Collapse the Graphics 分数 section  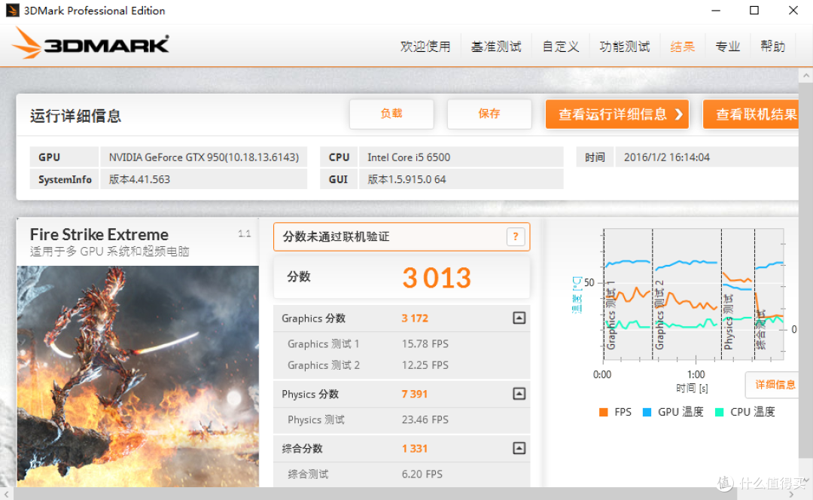[x=519, y=318]
